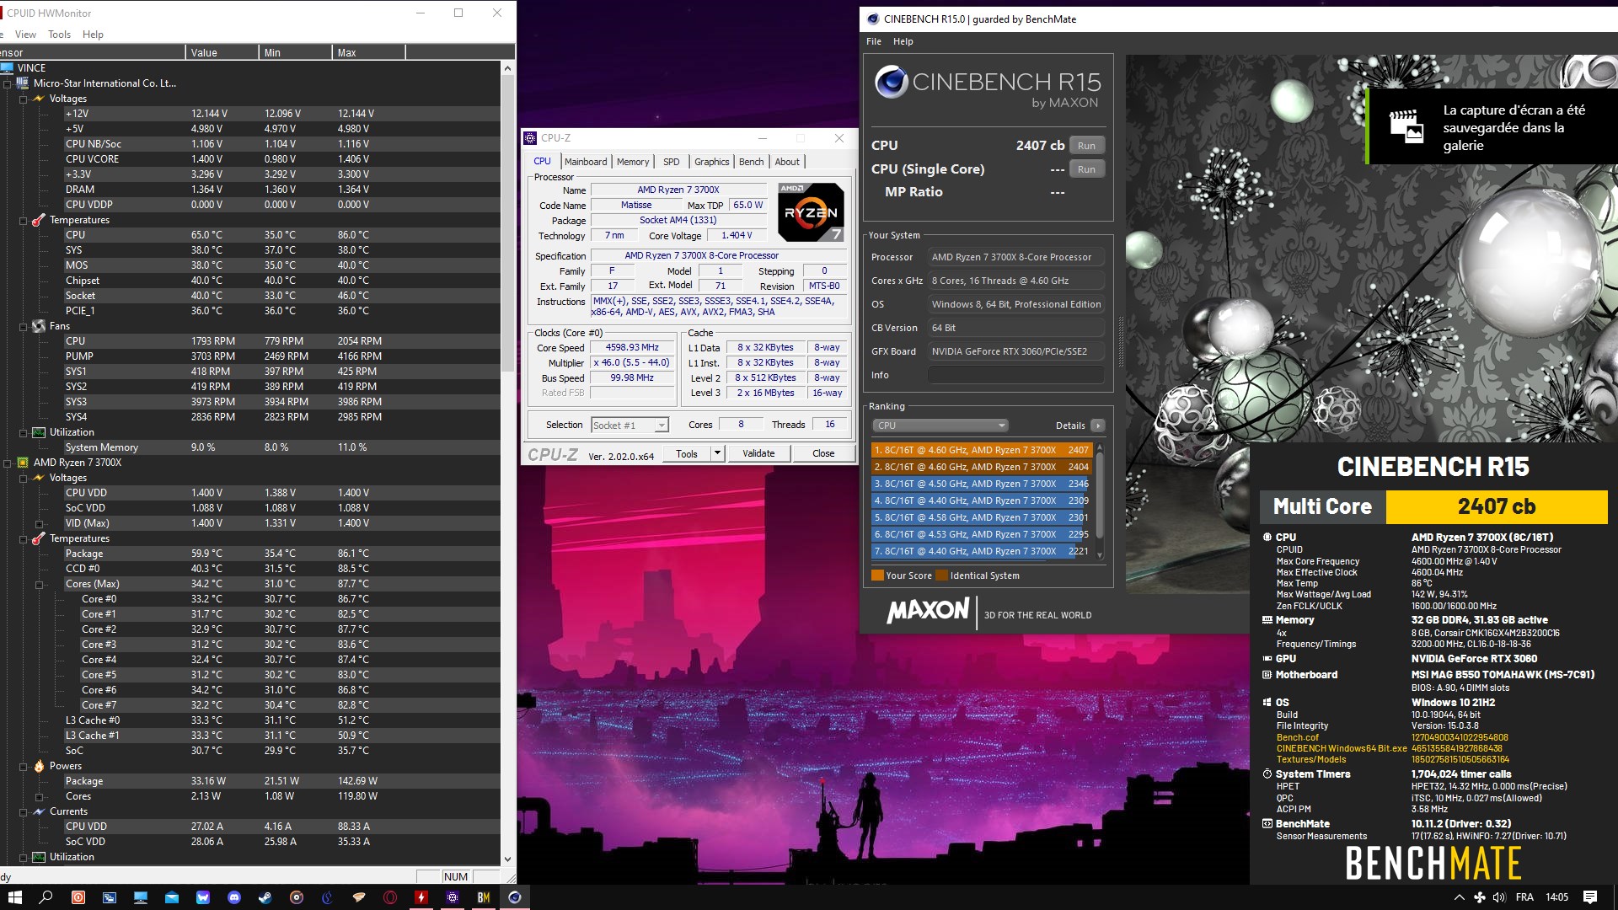This screenshot has width=1618, height=910.
Task: Collapse the Powers section
Action: click(x=24, y=766)
